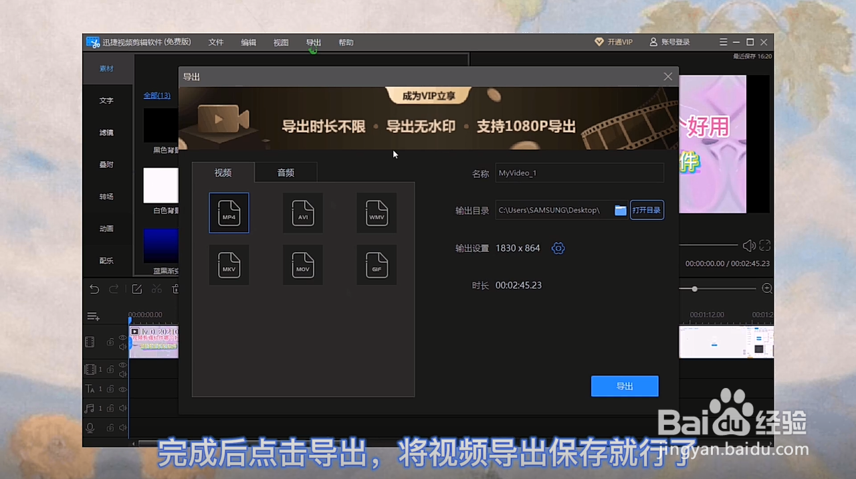The height and width of the screenshot is (479, 856).
Task: Select the MOV export format icon
Action: coord(302,264)
